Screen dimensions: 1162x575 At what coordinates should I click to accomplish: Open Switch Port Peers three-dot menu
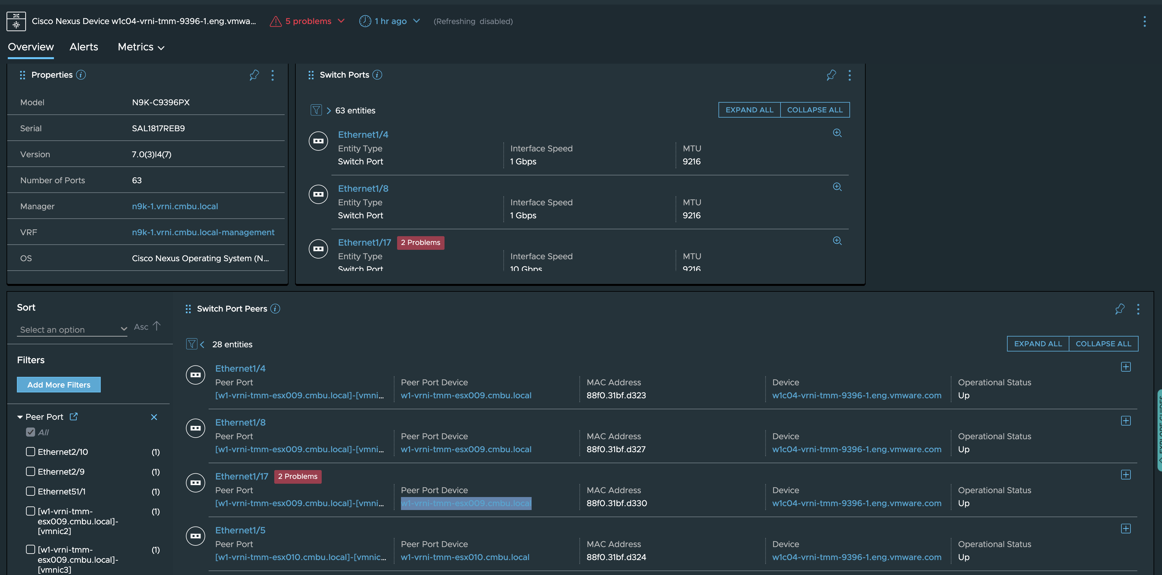pyautogui.click(x=1138, y=309)
